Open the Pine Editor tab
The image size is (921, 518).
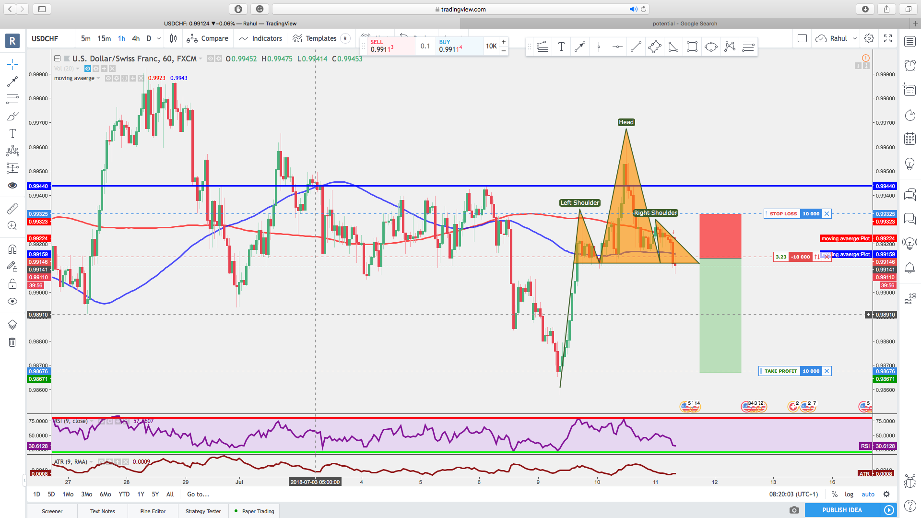[x=153, y=511]
